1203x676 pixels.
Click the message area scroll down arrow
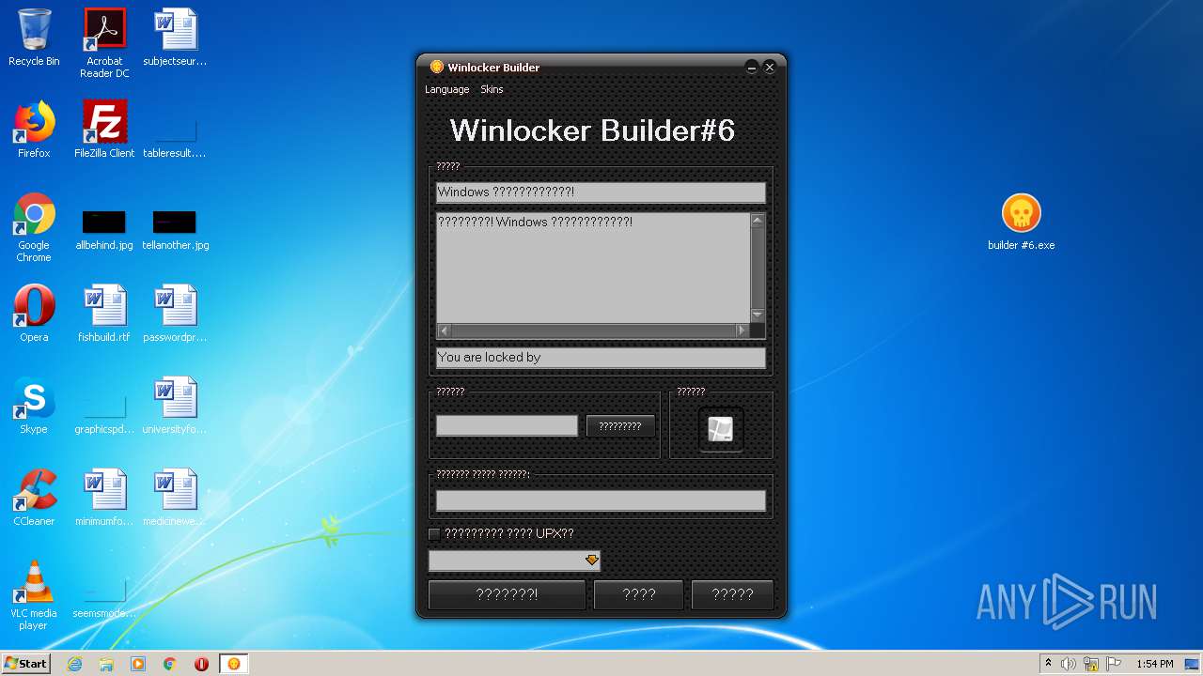758,315
